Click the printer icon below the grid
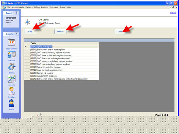Viewport: 179px width, 134px height. click(40, 114)
